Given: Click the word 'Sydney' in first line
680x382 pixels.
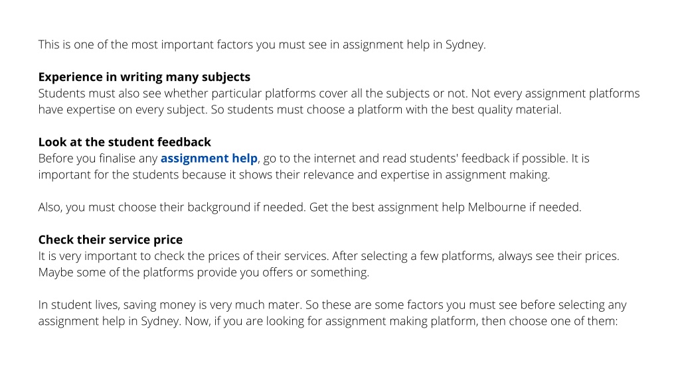Looking at the screenshot, I should click(x=464, y=44).
